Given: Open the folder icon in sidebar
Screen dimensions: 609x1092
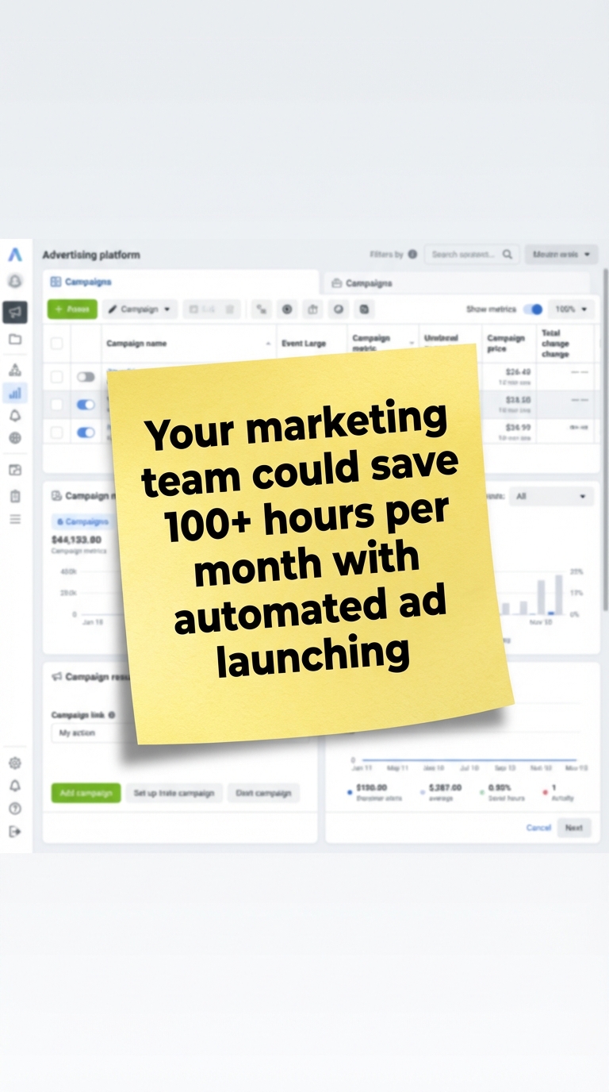Looking at the screenshot, I should pos(15,340).
